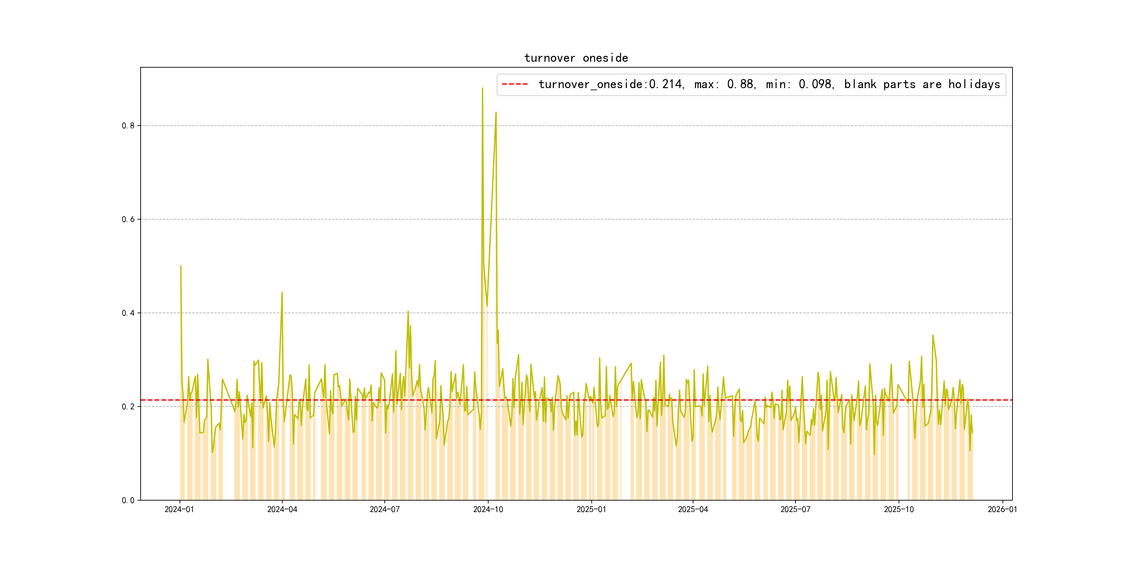This screenshot has height=562, width=1125.
Task: Click the legend text showing turnover_oneside:0.214
Action: 610,84
